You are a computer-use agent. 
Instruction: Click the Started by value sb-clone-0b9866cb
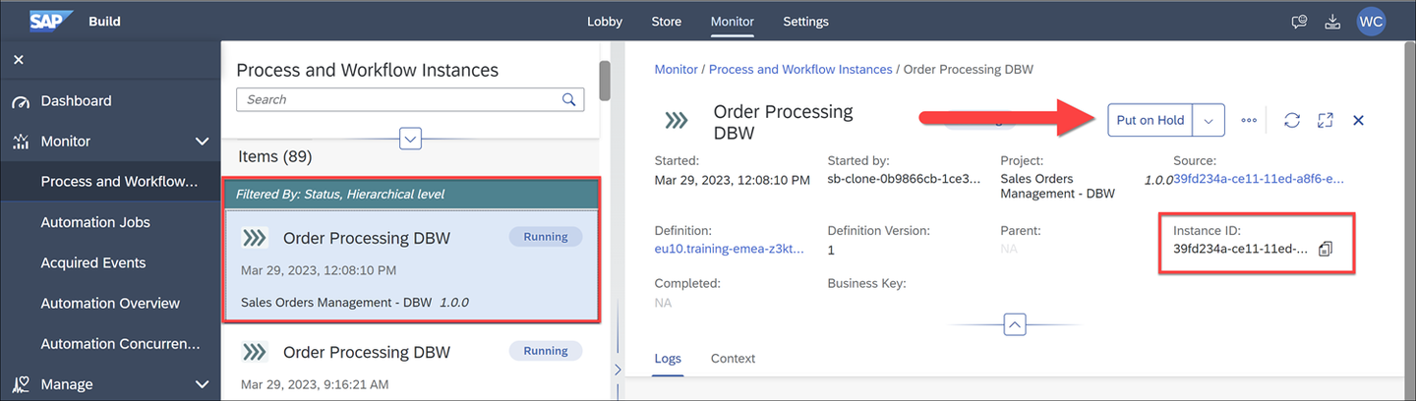(x=905, y=179)
